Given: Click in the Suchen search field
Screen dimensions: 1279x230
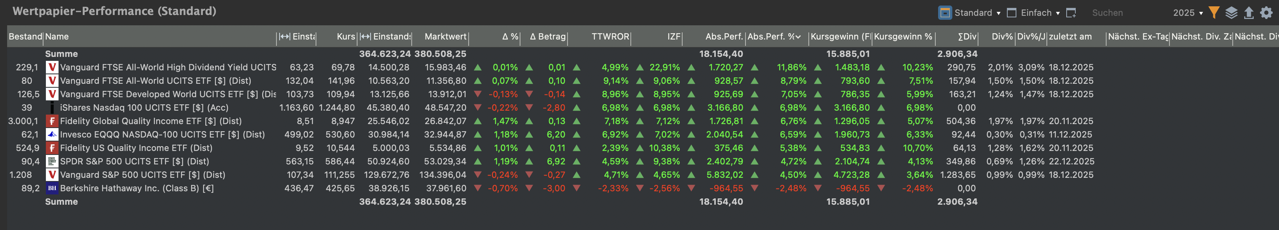Looking at the screenshot, I should pos(1122,13).
